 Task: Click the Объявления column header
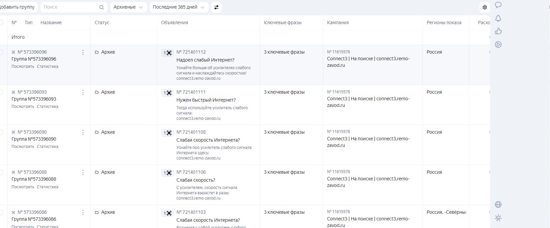click(x=174, y=23)
